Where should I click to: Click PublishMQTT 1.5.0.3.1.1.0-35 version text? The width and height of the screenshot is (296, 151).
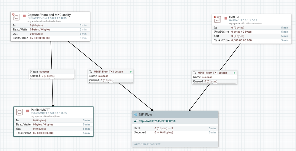tap(49, 113)
